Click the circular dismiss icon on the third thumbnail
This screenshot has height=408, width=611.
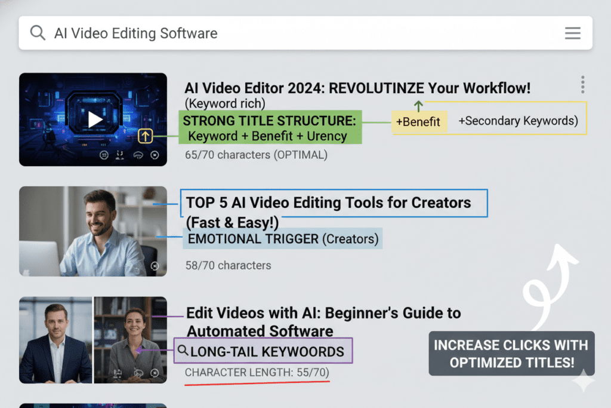(155, 373)
